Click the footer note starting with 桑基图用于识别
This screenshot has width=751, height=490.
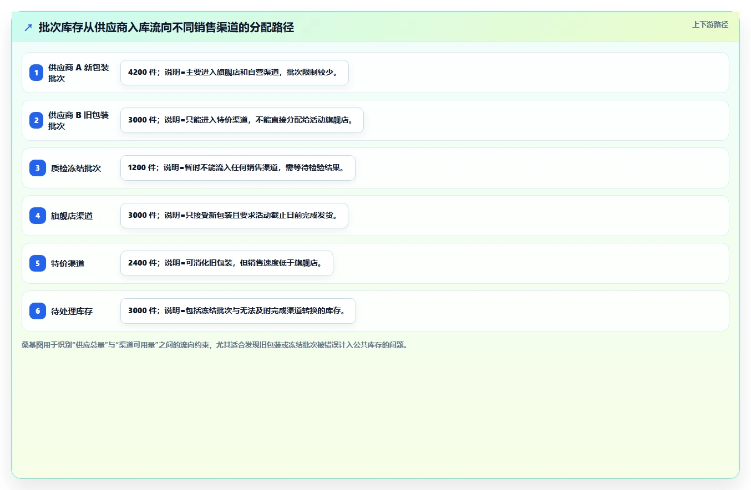coord(215,345)
